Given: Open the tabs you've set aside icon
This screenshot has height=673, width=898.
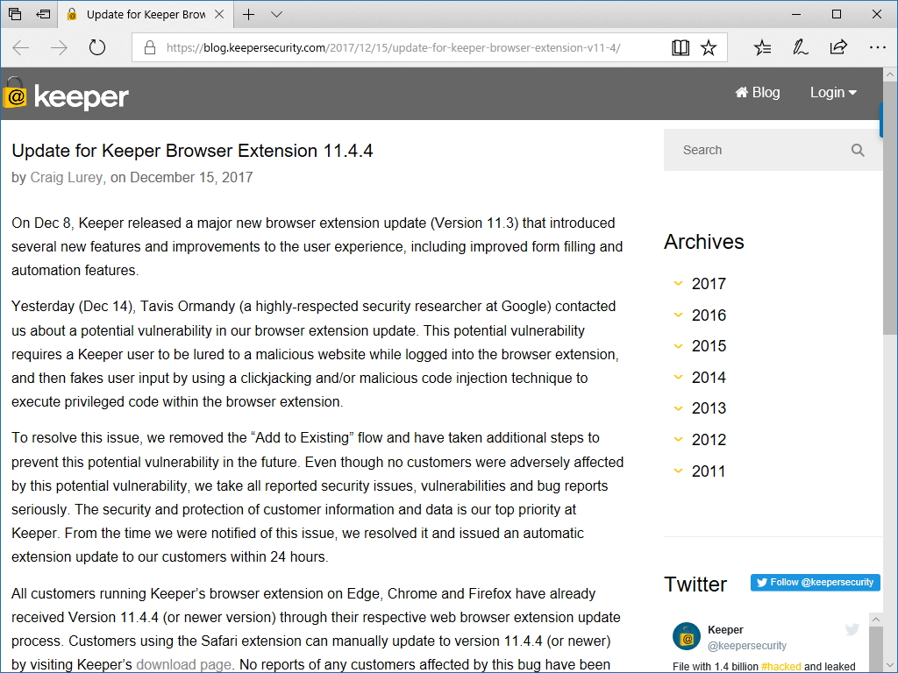Looking at the screenshot, I should pos(15,14).
